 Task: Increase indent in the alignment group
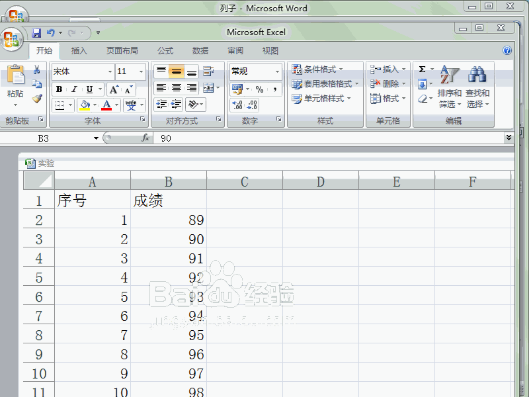[x=176, y=105]
